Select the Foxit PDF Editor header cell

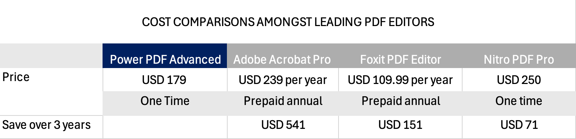point(400,56)
